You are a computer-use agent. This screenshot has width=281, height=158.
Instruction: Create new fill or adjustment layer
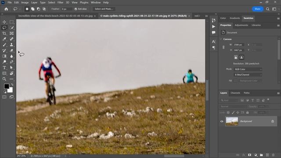pos(256,155)
